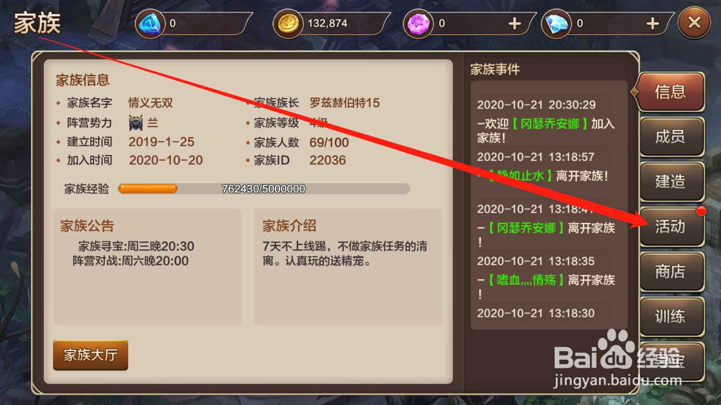The height and width of the screenshot is (405, 721).
Task: Add more diamonds with plus button
Action: point(652,23)
